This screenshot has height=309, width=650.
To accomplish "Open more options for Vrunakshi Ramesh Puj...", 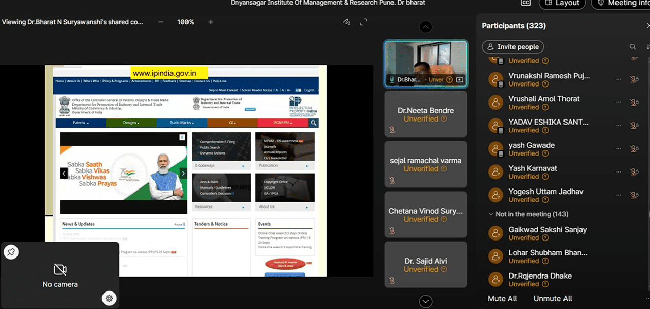I will pos(619,79).
